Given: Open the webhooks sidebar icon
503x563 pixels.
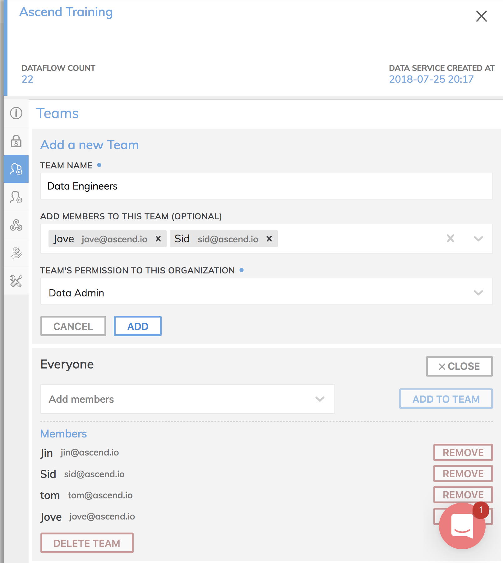Looking at the screenshot, I should (x=16, y=225).
